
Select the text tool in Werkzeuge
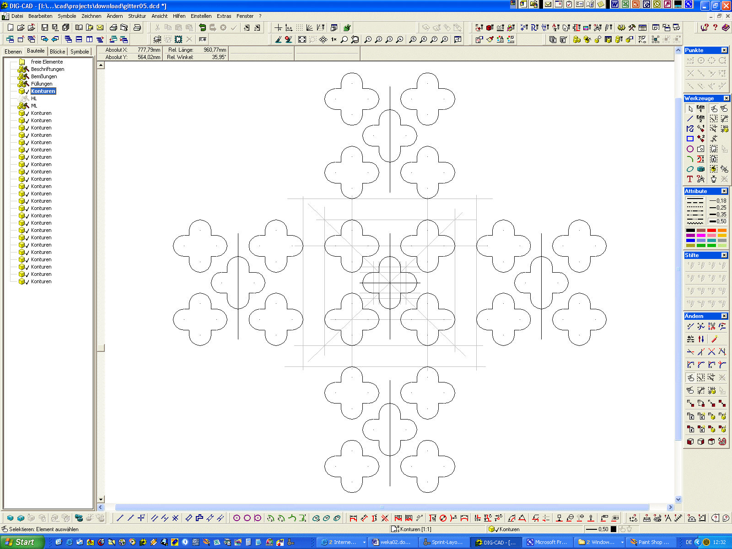tap(690, 179)
